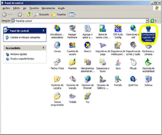Open Herramientas administrativas

coord(88,65)
